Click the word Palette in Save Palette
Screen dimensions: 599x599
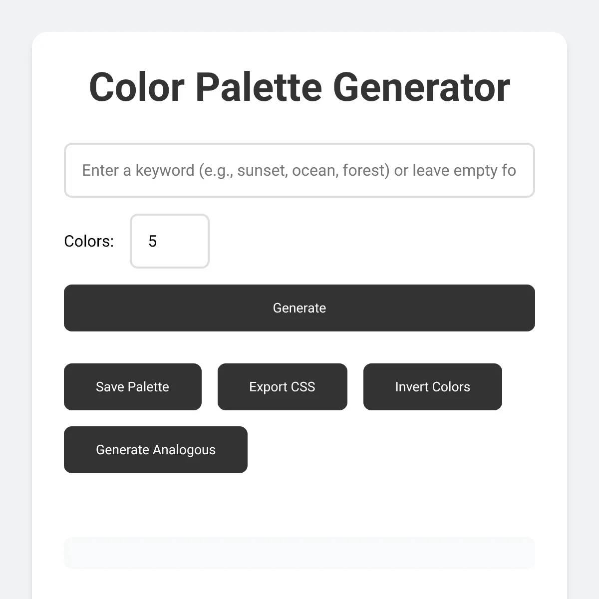(148, 387)
